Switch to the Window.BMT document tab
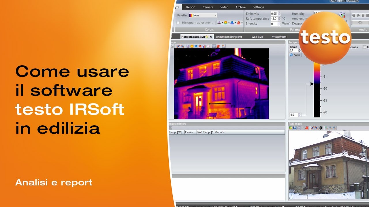 (x=280, y=37)
